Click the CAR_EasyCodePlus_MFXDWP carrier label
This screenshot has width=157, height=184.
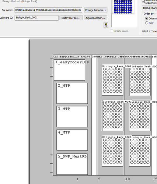pyautogui.click(x=75, y=57)
